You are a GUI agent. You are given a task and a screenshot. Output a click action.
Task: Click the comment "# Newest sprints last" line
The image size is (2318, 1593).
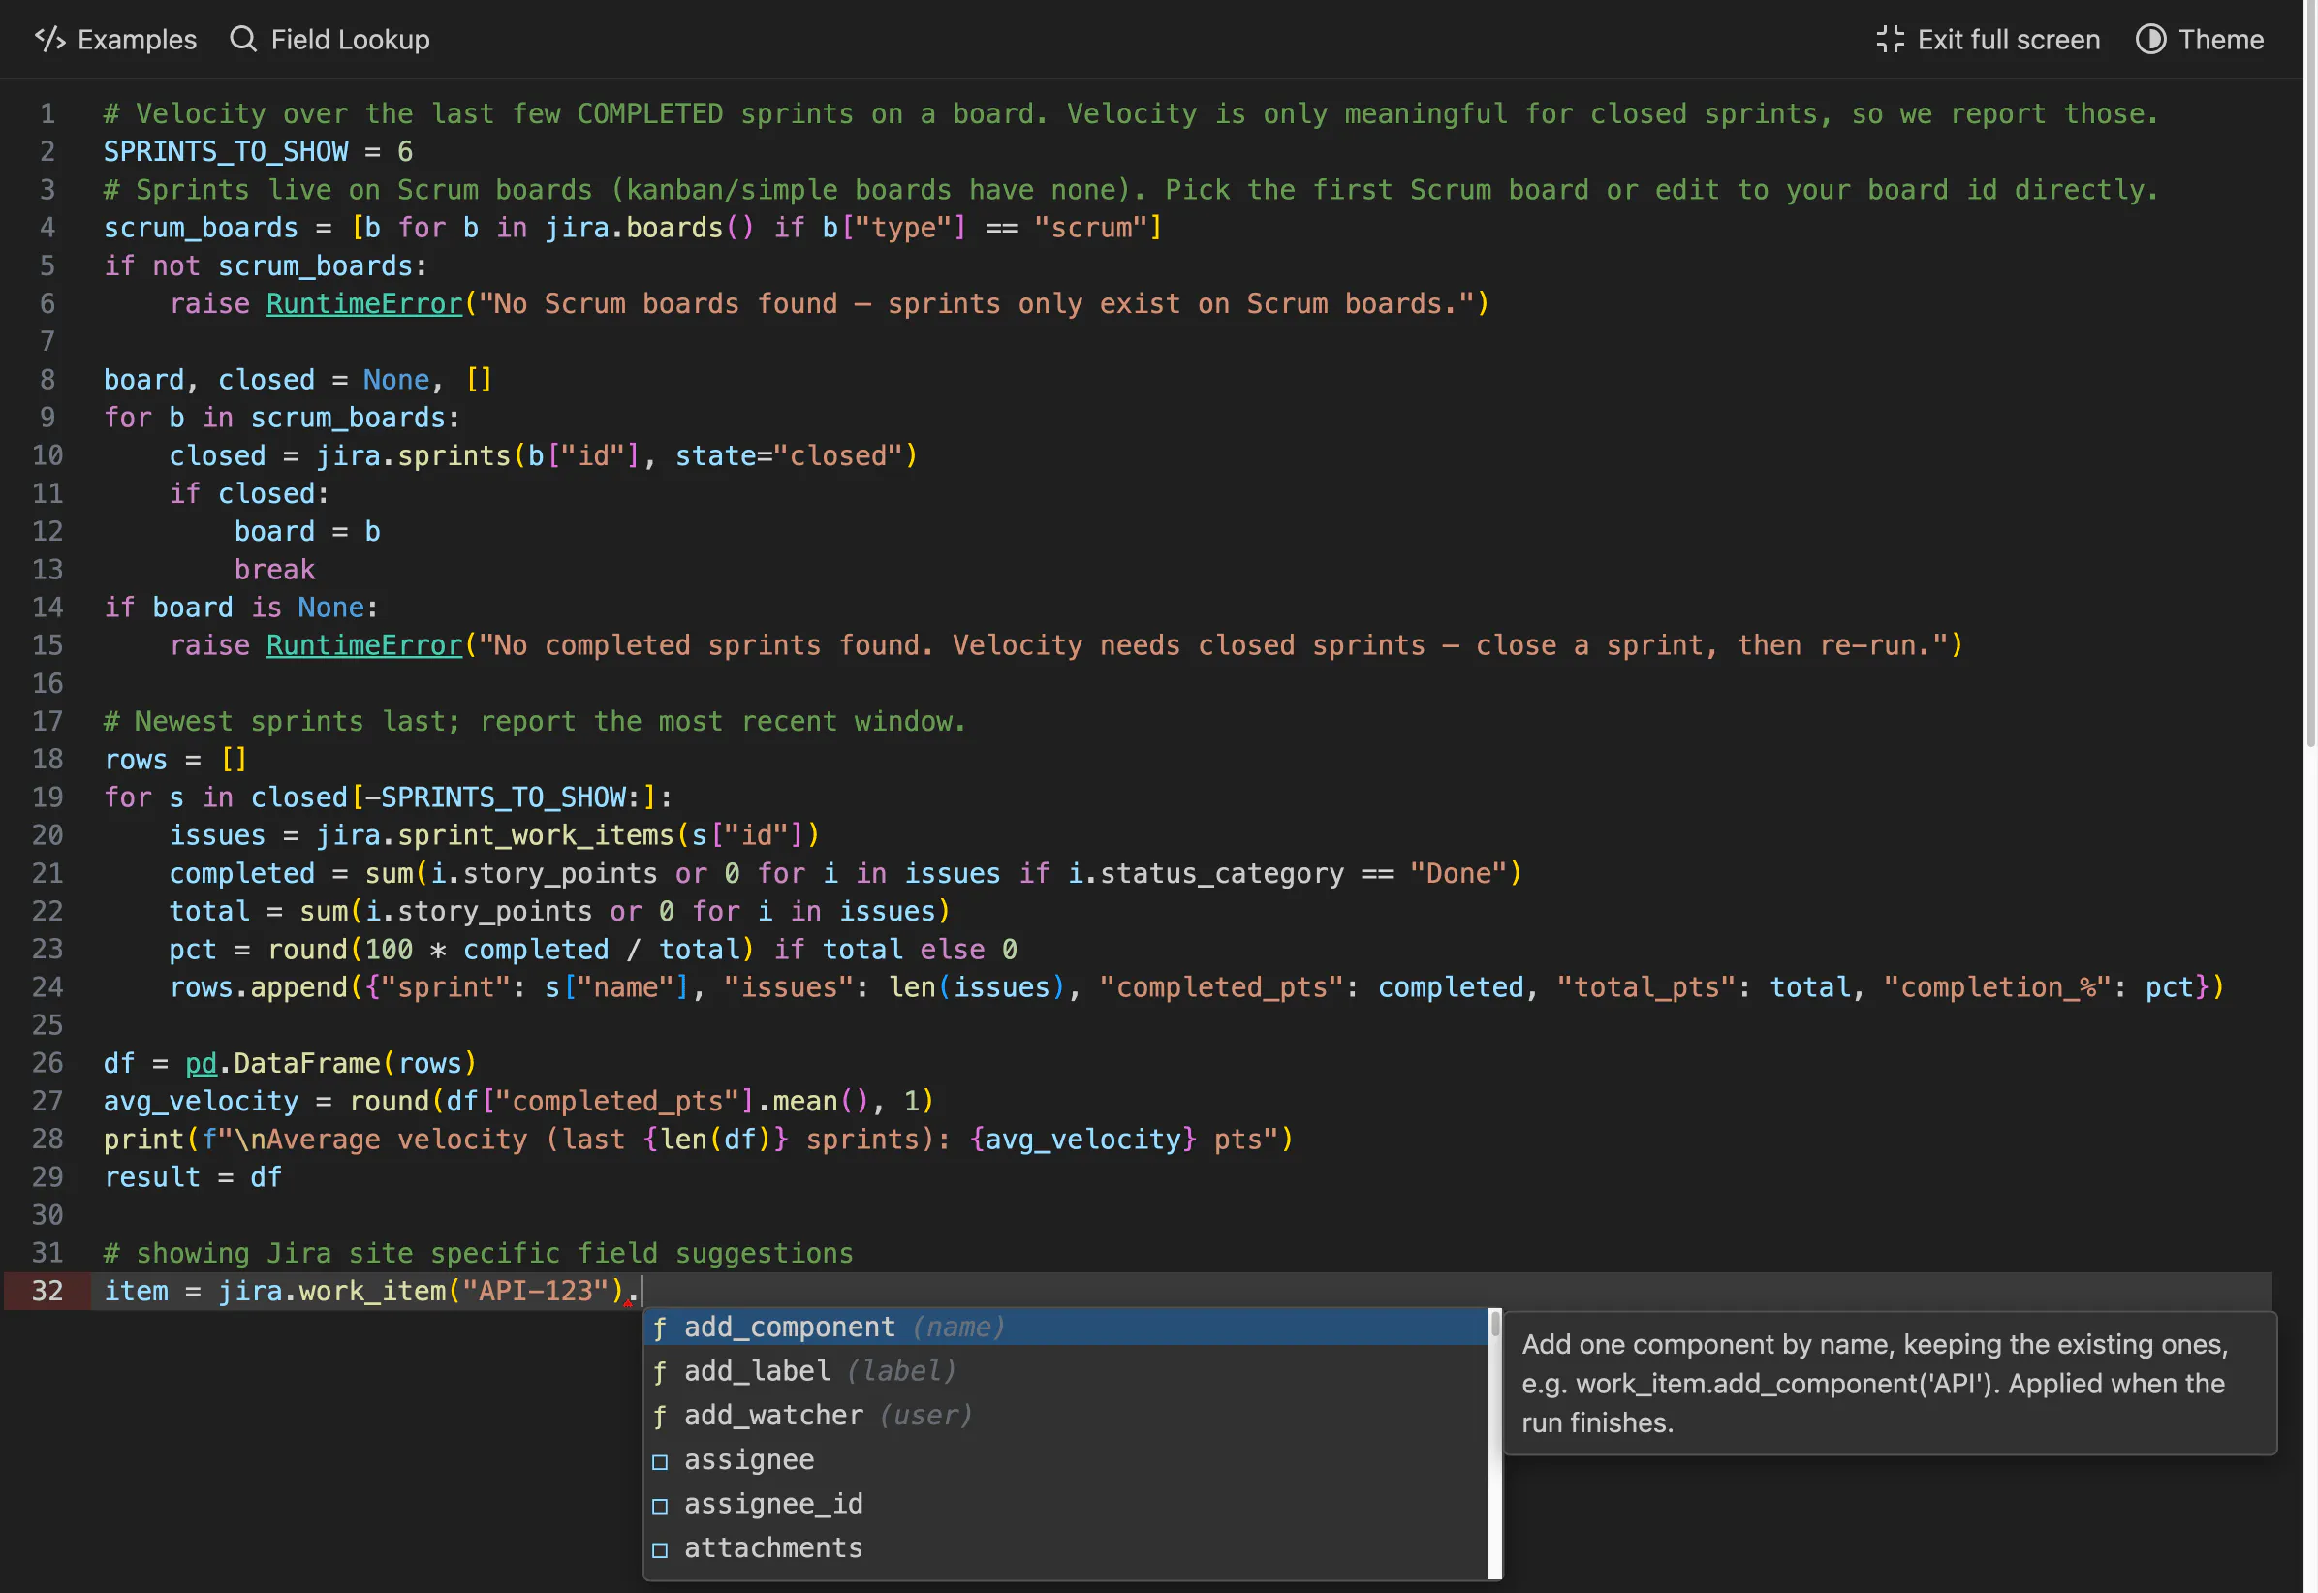[x=535, y=722]
